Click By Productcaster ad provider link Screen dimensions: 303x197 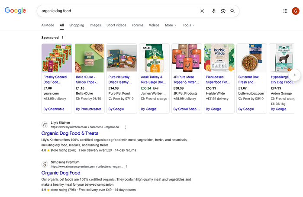[88, 109]
